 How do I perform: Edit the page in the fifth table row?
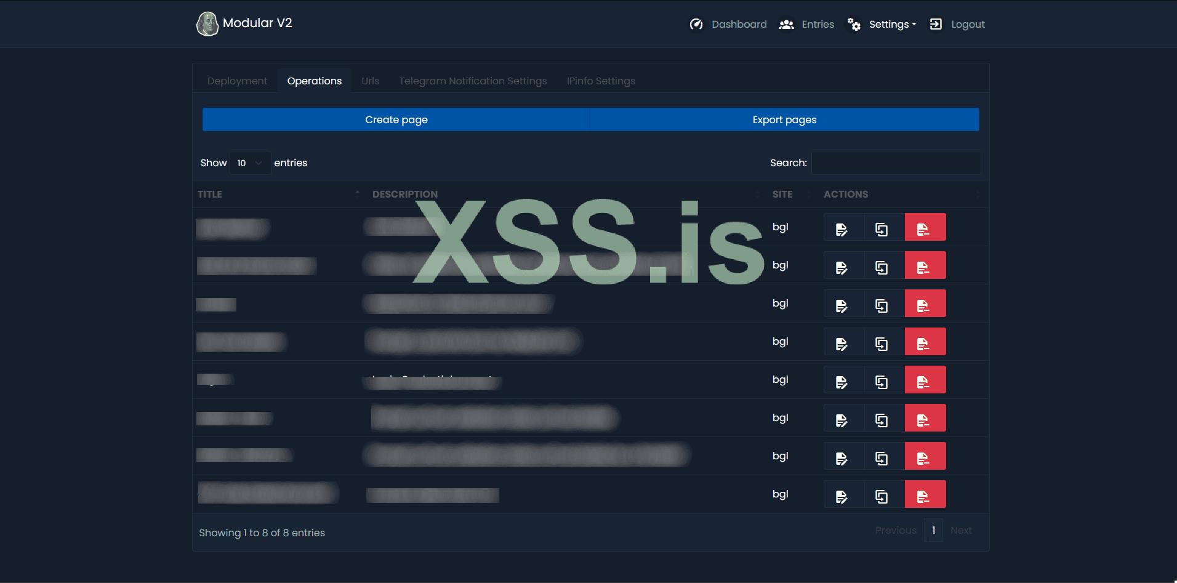pos(844,380)
